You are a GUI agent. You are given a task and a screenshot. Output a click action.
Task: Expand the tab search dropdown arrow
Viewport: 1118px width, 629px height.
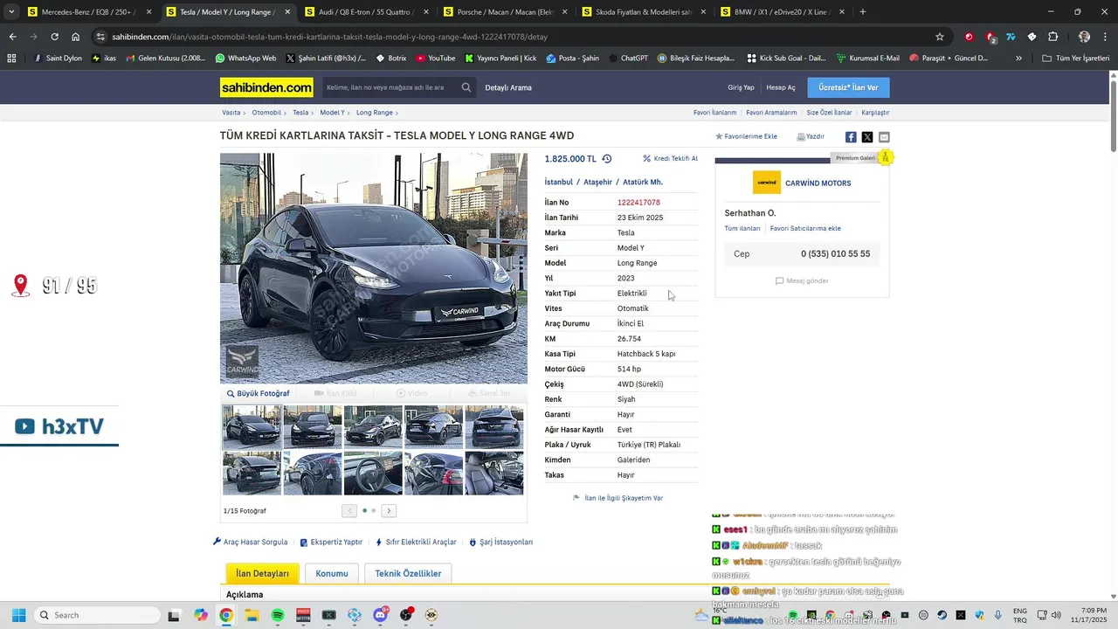(12, 12)
